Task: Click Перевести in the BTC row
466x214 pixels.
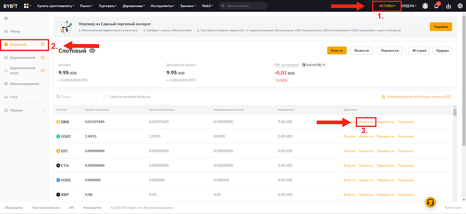Action: pyautogui.click(x=386, y=151)
